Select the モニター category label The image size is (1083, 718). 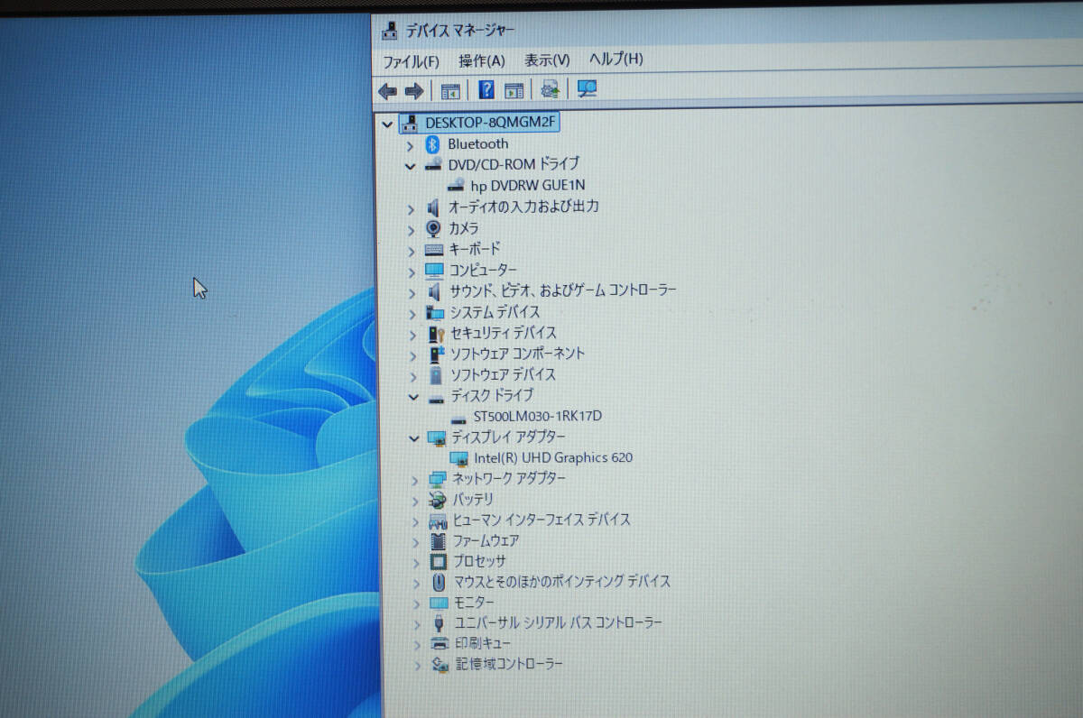pos(473,603)
